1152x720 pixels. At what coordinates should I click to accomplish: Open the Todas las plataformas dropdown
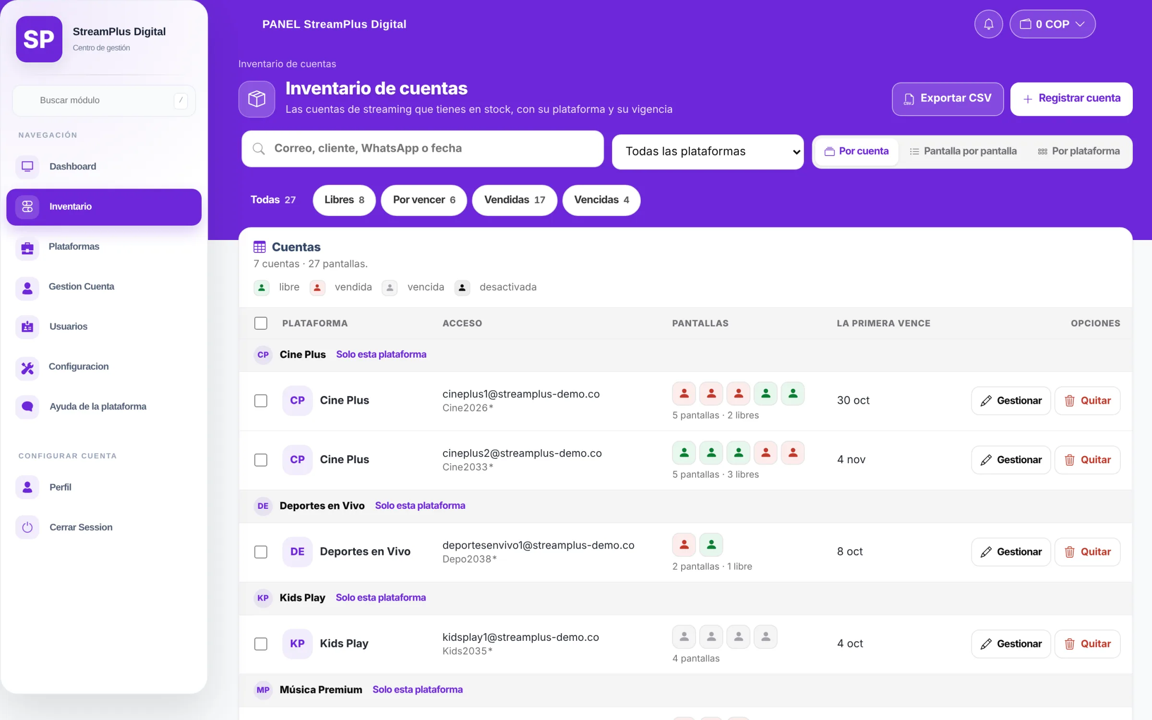[x=708, y=152]
